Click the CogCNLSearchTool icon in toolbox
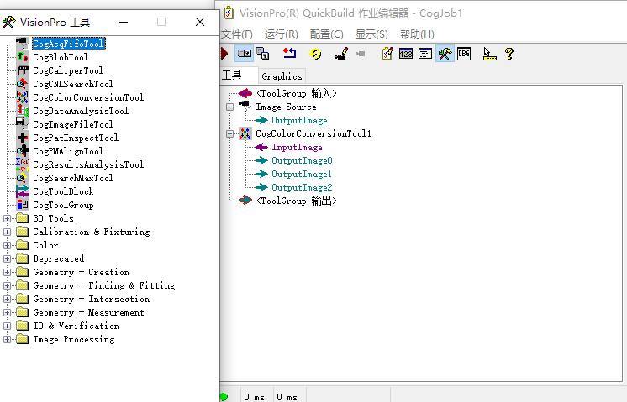Screen dimensions: 627x402 pos(23,84)
